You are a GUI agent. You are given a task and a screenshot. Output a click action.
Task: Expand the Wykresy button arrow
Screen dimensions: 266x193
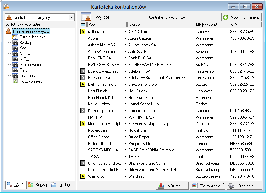(186, 184)
